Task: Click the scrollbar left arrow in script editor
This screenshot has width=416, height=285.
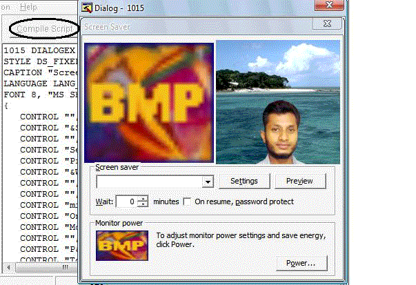Action: click(x=8, y=267)
